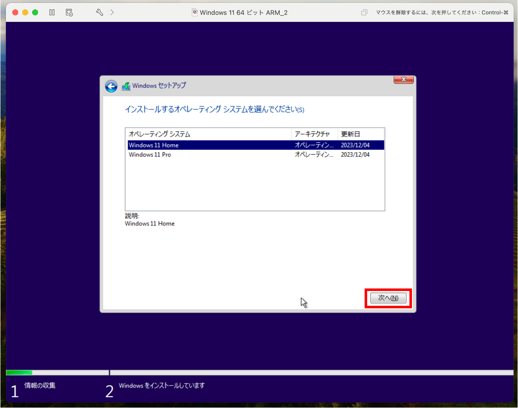The height and width of the screenshot is (408, 518).
Task: Click the architecture cell for Windows 11 Pro
Action: click(x=314, y=155)
